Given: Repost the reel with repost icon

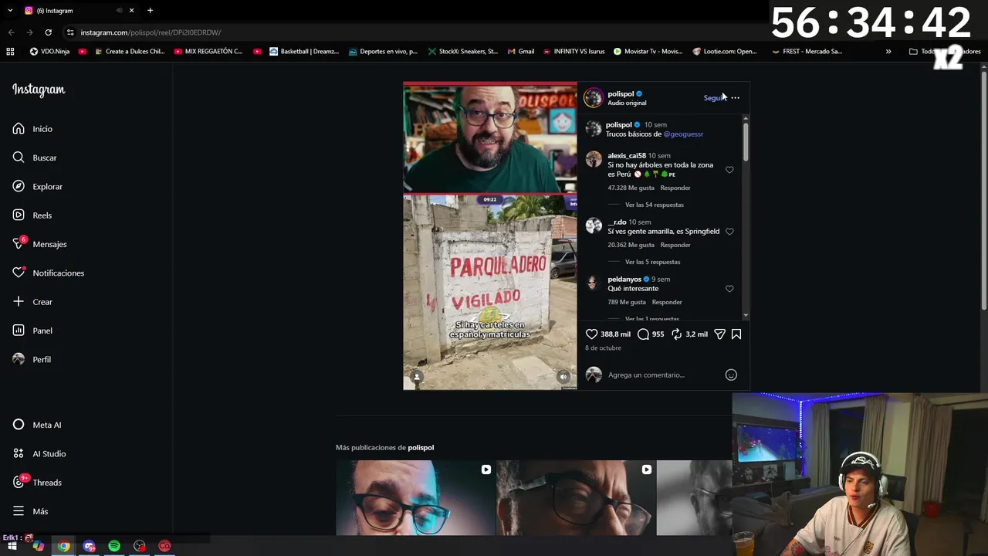Looking at the screenshot, I should click(x=676, y=334).
